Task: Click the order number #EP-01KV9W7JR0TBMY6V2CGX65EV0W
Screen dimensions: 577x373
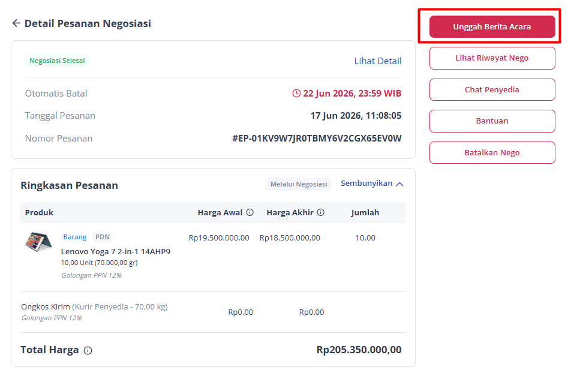Action: (x=317, y=139)
